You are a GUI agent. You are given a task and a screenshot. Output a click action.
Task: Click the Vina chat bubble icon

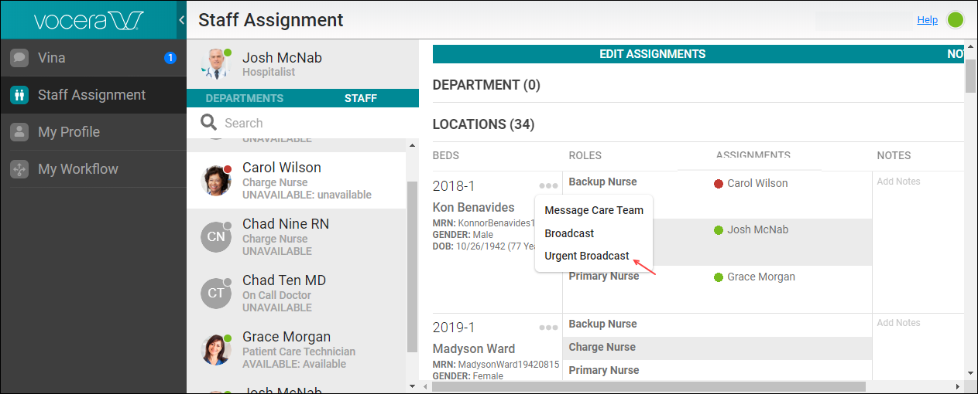[x=20, y=58]
